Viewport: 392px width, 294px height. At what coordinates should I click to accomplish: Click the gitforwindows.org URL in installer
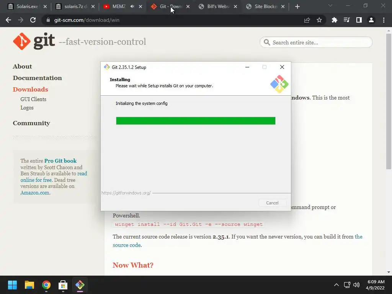click(126, 193)
